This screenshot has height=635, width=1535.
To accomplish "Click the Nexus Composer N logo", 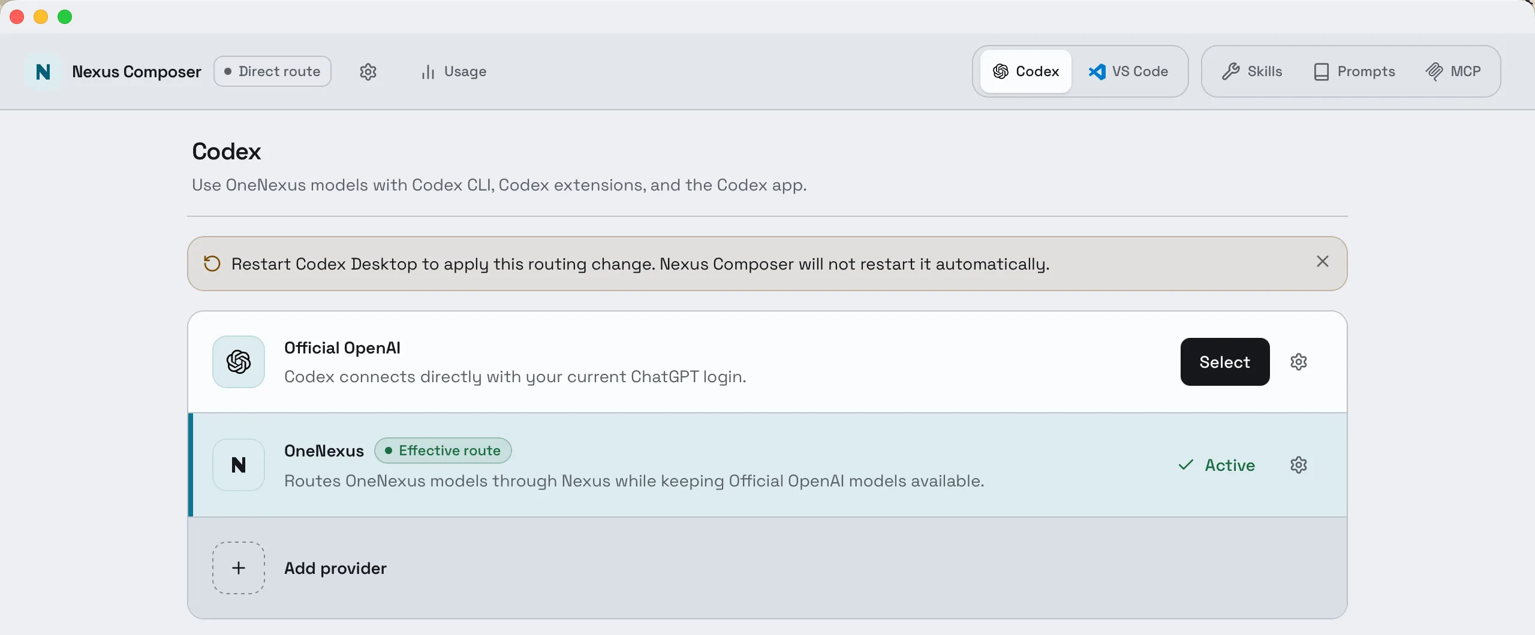I will pyautogui.click(x=43, y=72).
